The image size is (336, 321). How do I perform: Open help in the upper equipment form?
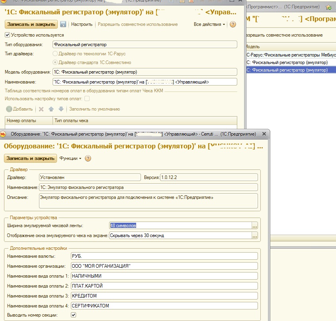(x=233, y=24)
